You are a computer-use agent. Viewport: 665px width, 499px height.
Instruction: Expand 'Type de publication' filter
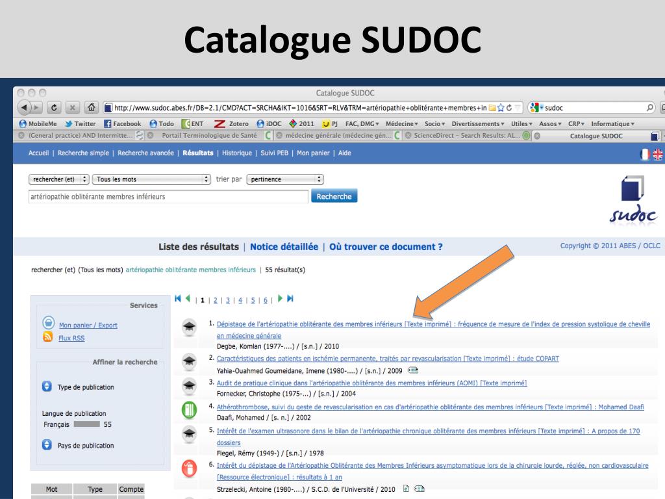pyautogui.click(x=47, y=387)
